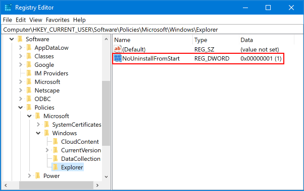Click the REG_DWORD type cell
Screen dimensions: 304x191
[x=212, y=58]
